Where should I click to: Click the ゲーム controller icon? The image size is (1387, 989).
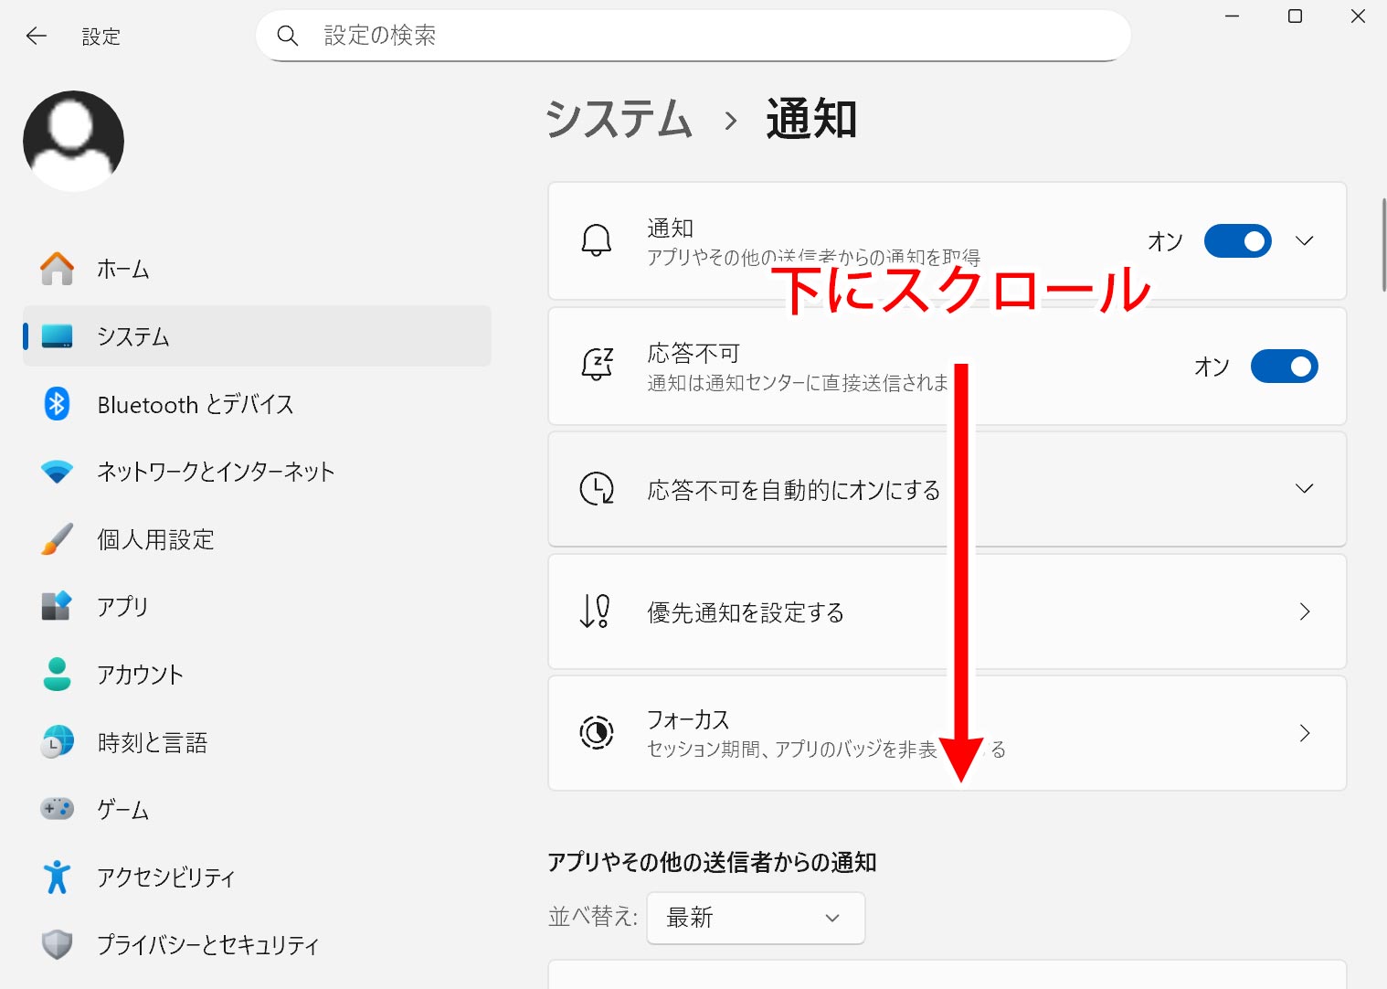pos(57,809)
